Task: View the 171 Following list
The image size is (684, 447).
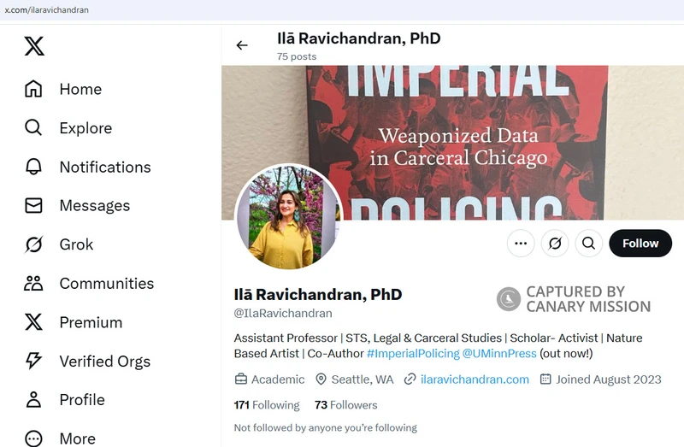Action: coord(267,405)
